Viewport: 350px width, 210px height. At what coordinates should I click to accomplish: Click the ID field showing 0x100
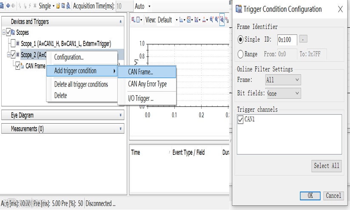(x=287, y=40)
